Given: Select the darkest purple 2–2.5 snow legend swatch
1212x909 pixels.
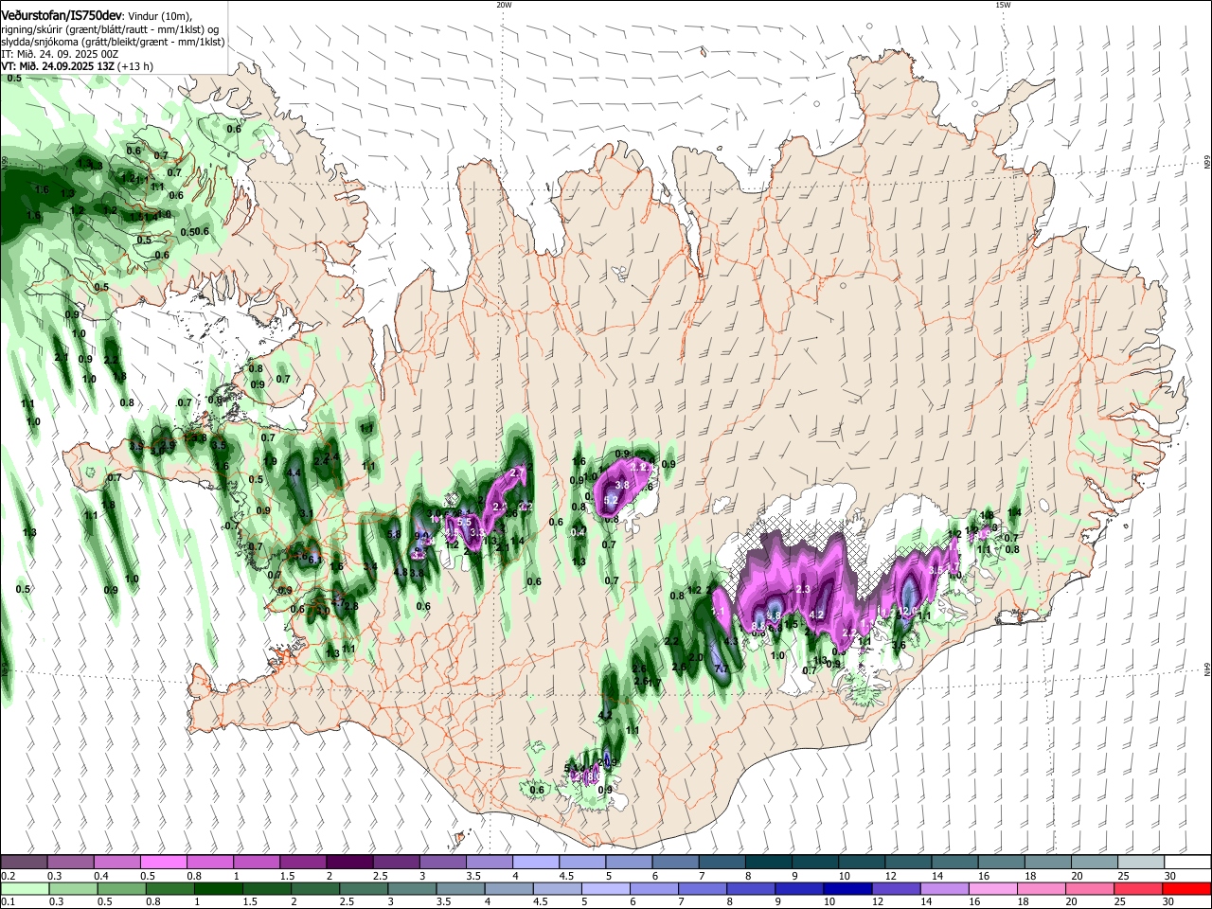Looking at the screenshot, I should tap(349, 863).
